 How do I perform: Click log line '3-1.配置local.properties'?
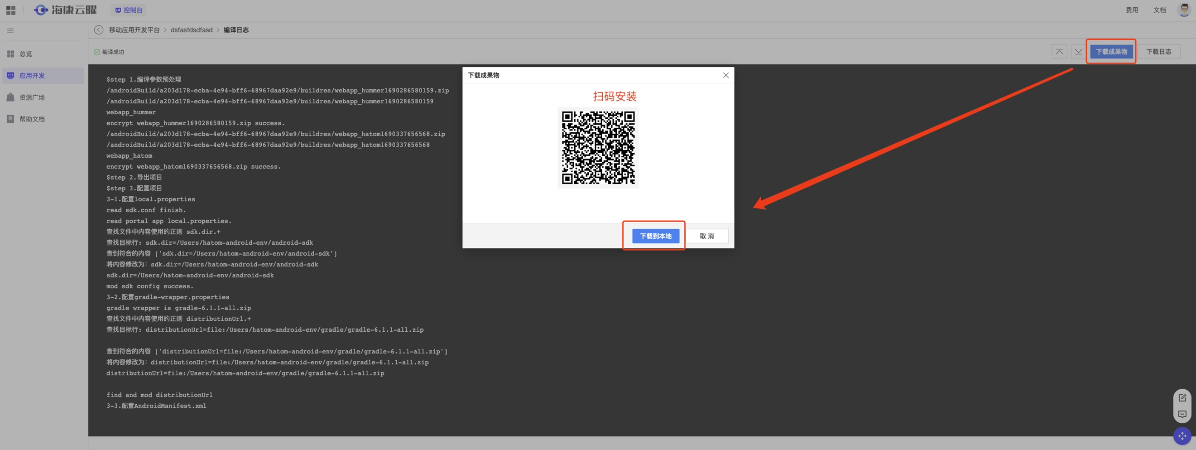[x=150, y=199]
